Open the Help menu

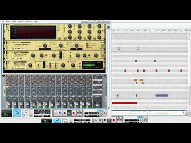tap(35, 21)
